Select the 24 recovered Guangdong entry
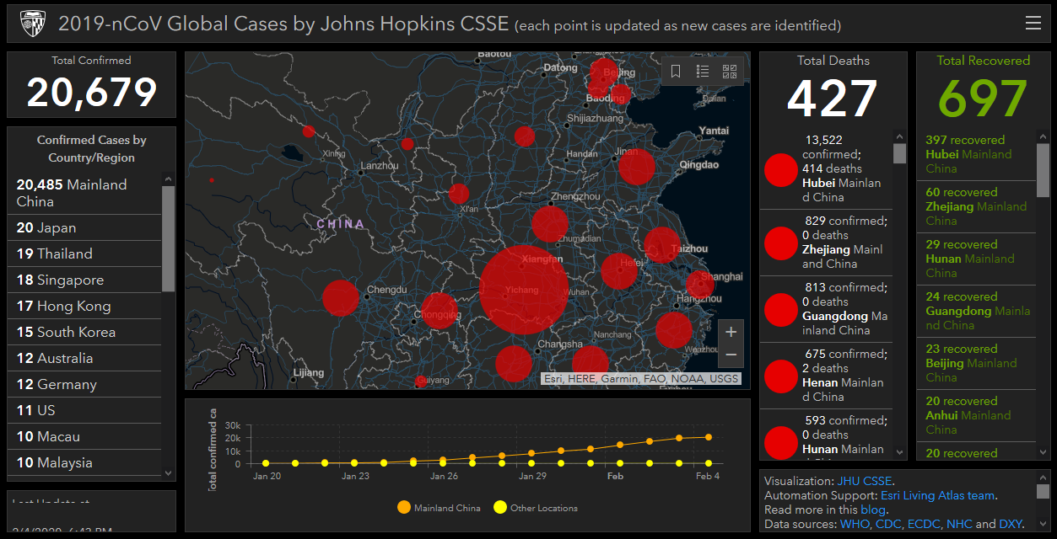Image resolution: width=1057 pixels, height=539 pixels. pyautogui.click(x=976, y=311)
